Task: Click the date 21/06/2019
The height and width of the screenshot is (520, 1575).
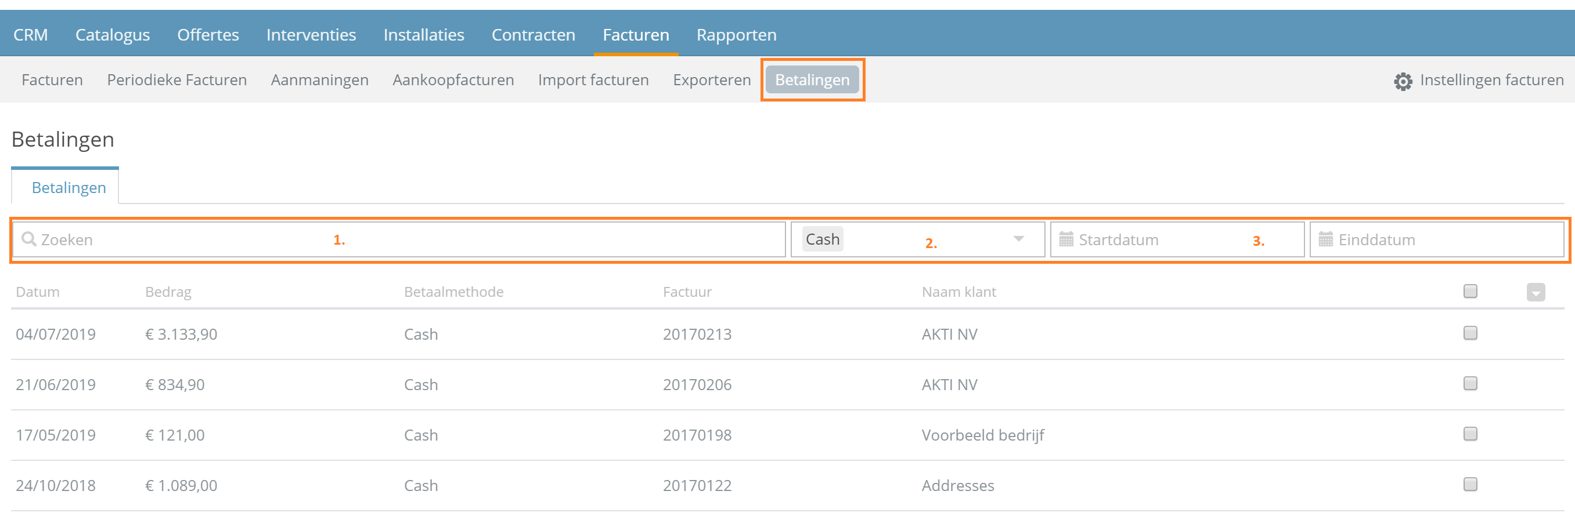Action: (56, 384)
